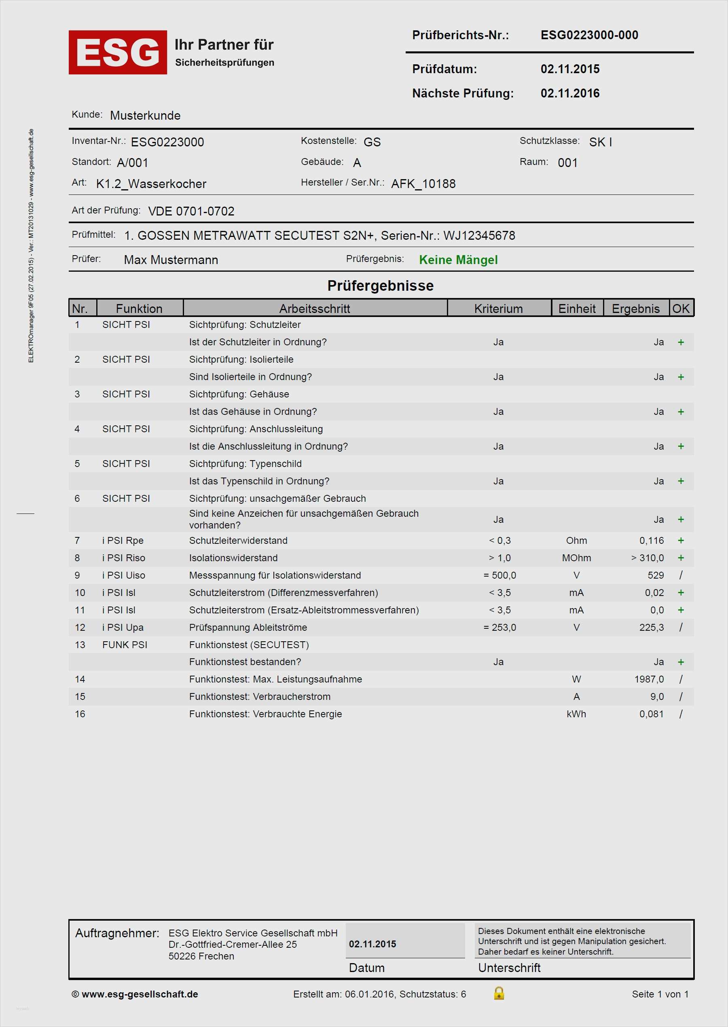Click slash mark in Messspannung für Isolationswiderstand row
Image resolution: width=728 pixels, height=1027 pixels.
click(x=681, y=575)
